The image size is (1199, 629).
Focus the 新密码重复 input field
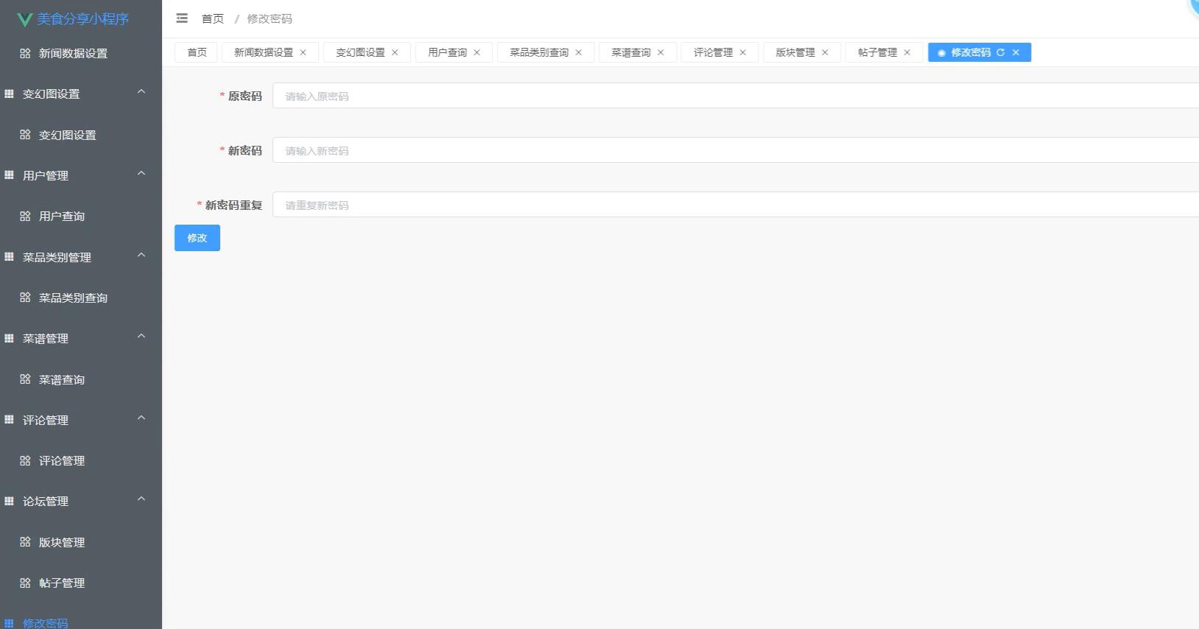736,205
